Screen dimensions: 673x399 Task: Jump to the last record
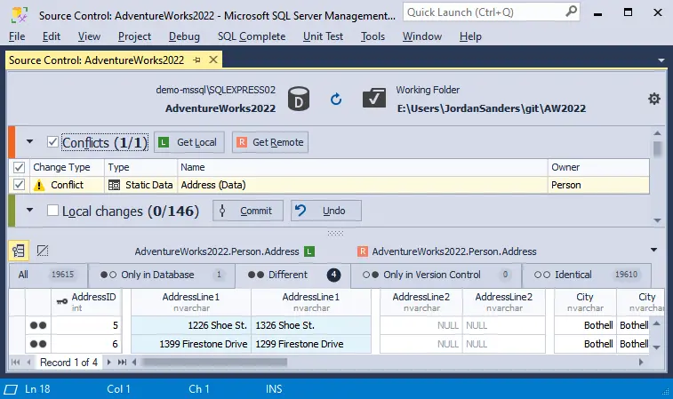(122, 362)
